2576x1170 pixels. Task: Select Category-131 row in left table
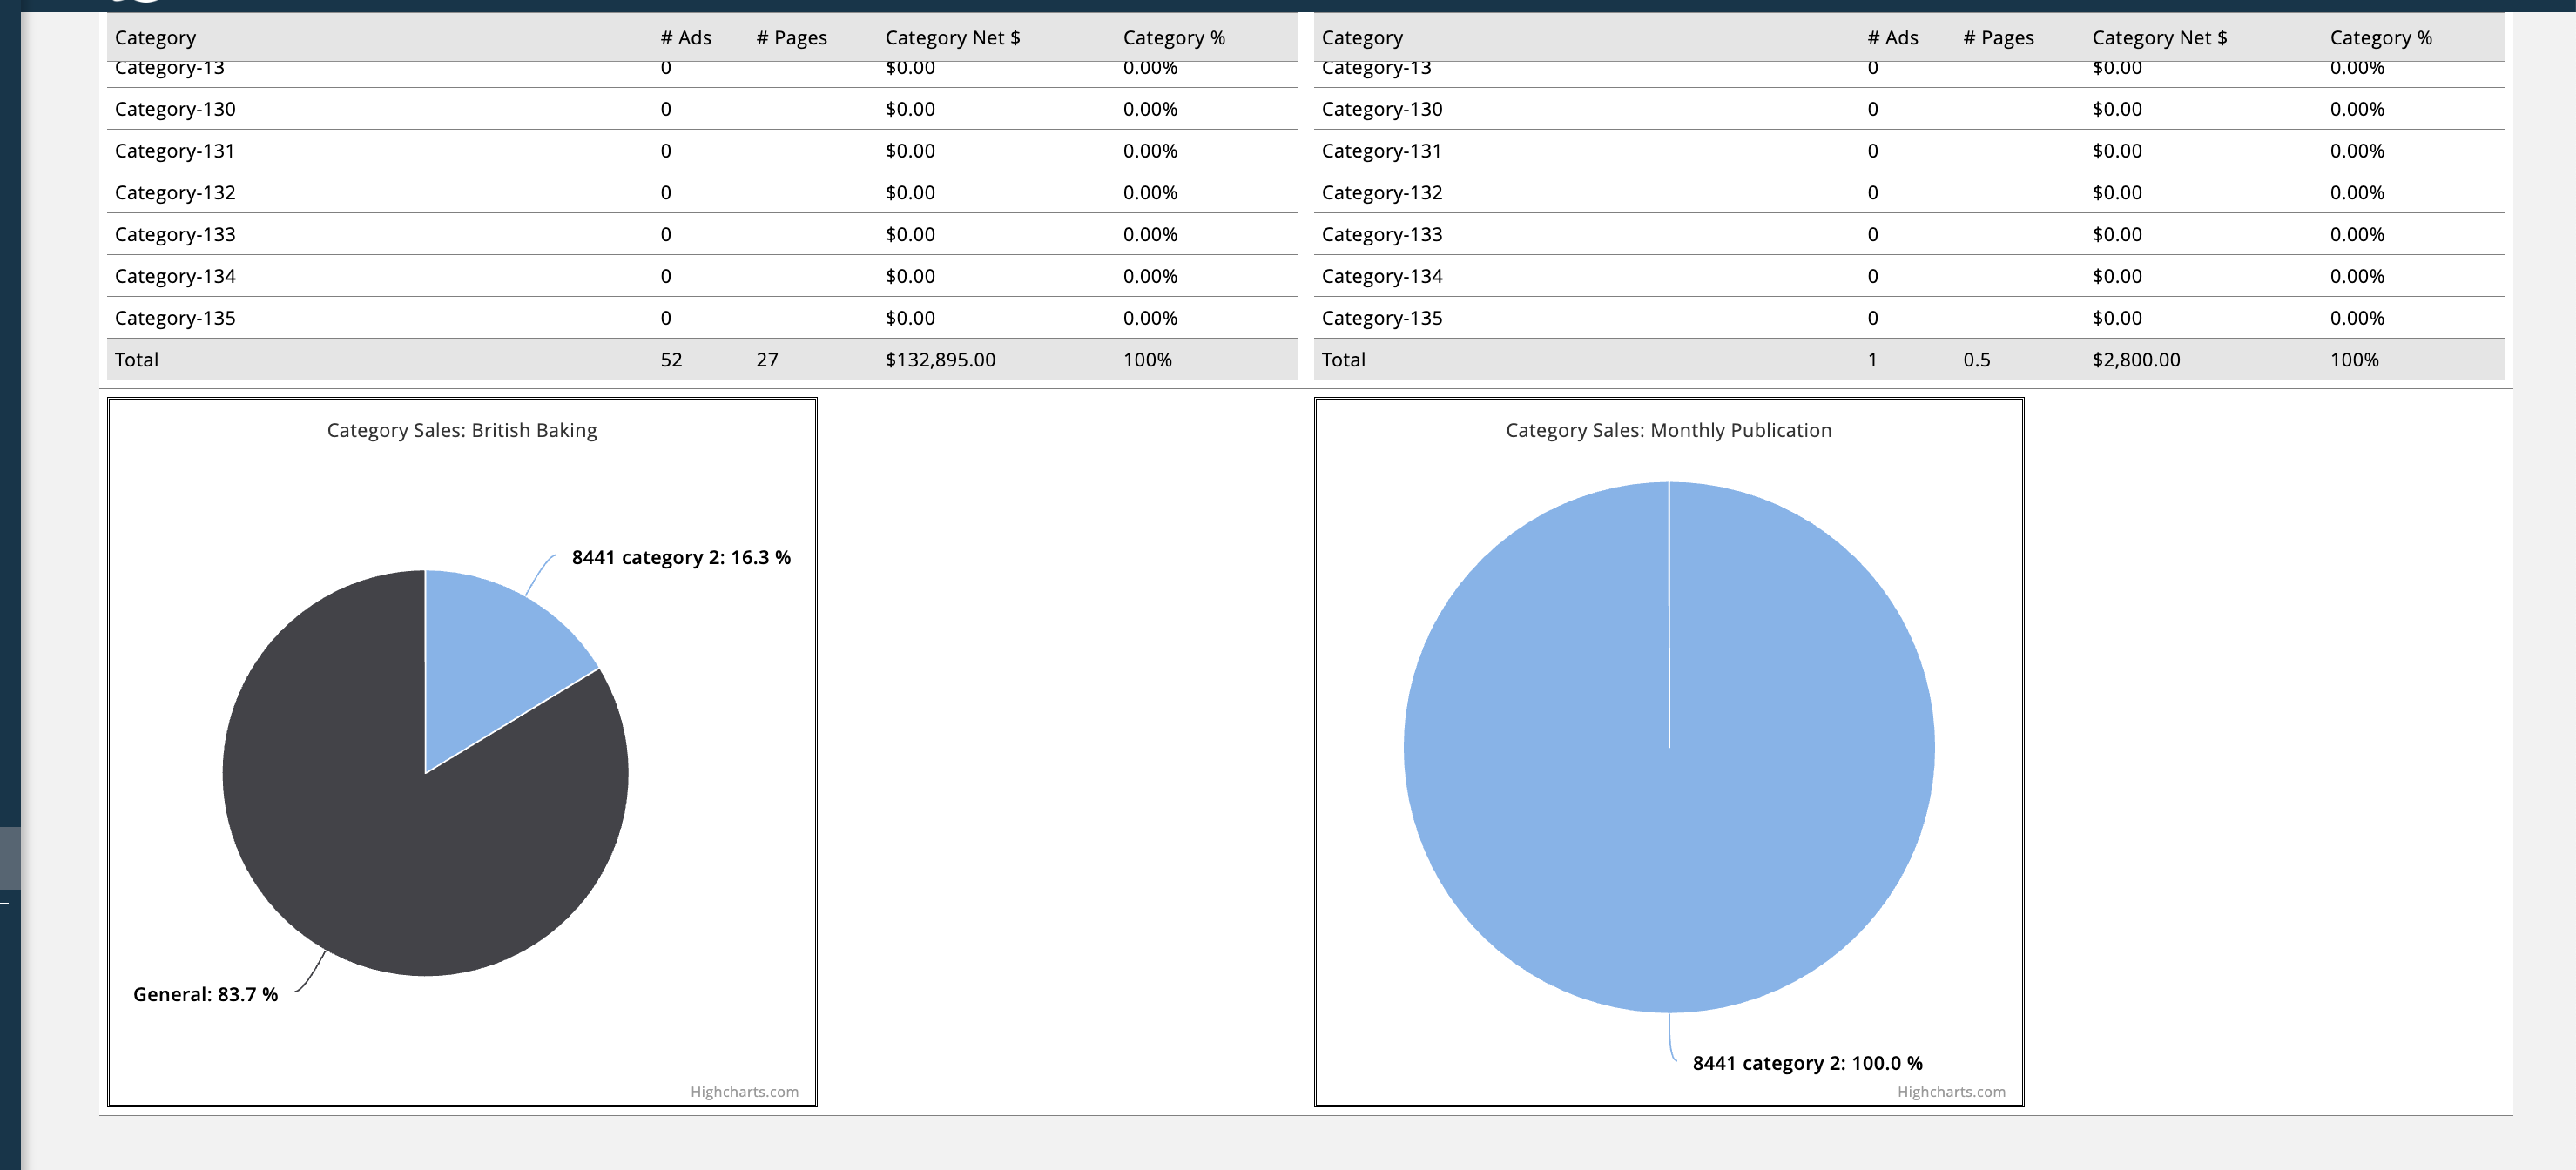pyautogui.click(x=702, y=151)
